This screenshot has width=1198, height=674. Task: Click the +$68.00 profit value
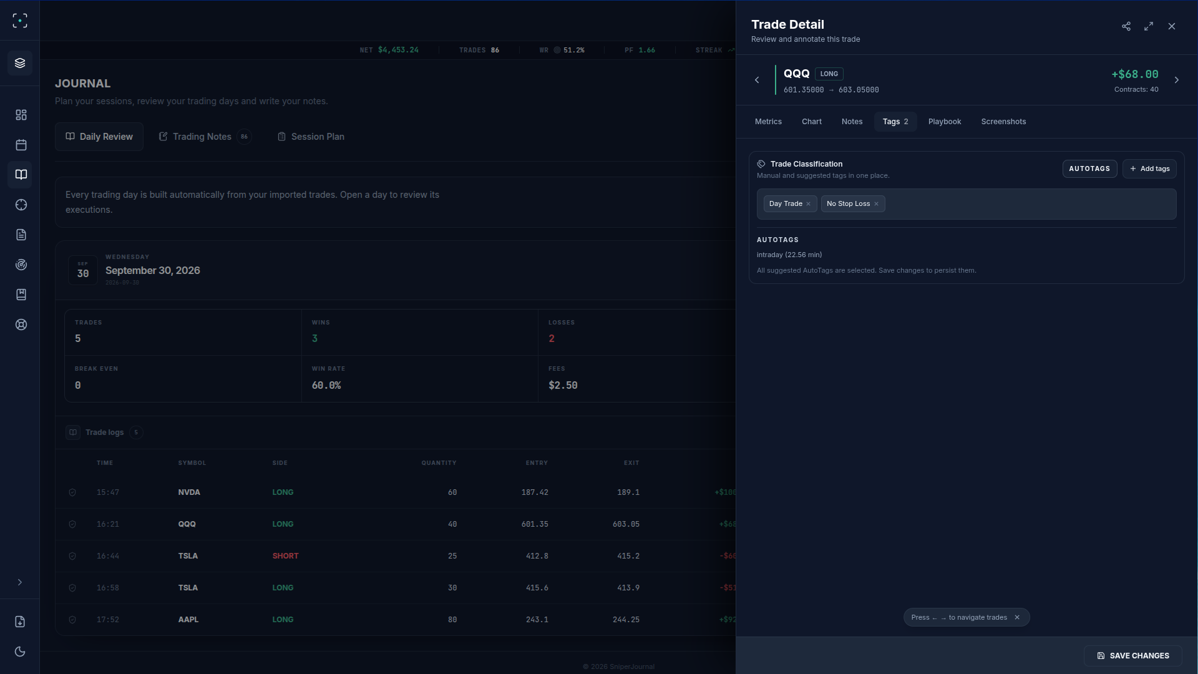[x=1135, y=74]
